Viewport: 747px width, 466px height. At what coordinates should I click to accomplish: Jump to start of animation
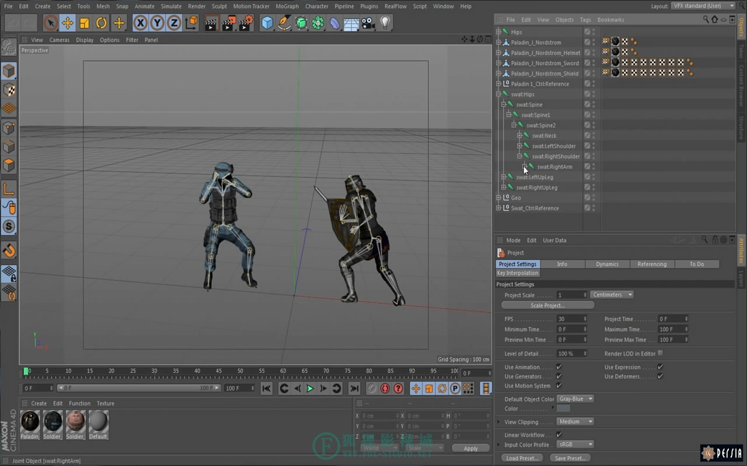point(266,389)
